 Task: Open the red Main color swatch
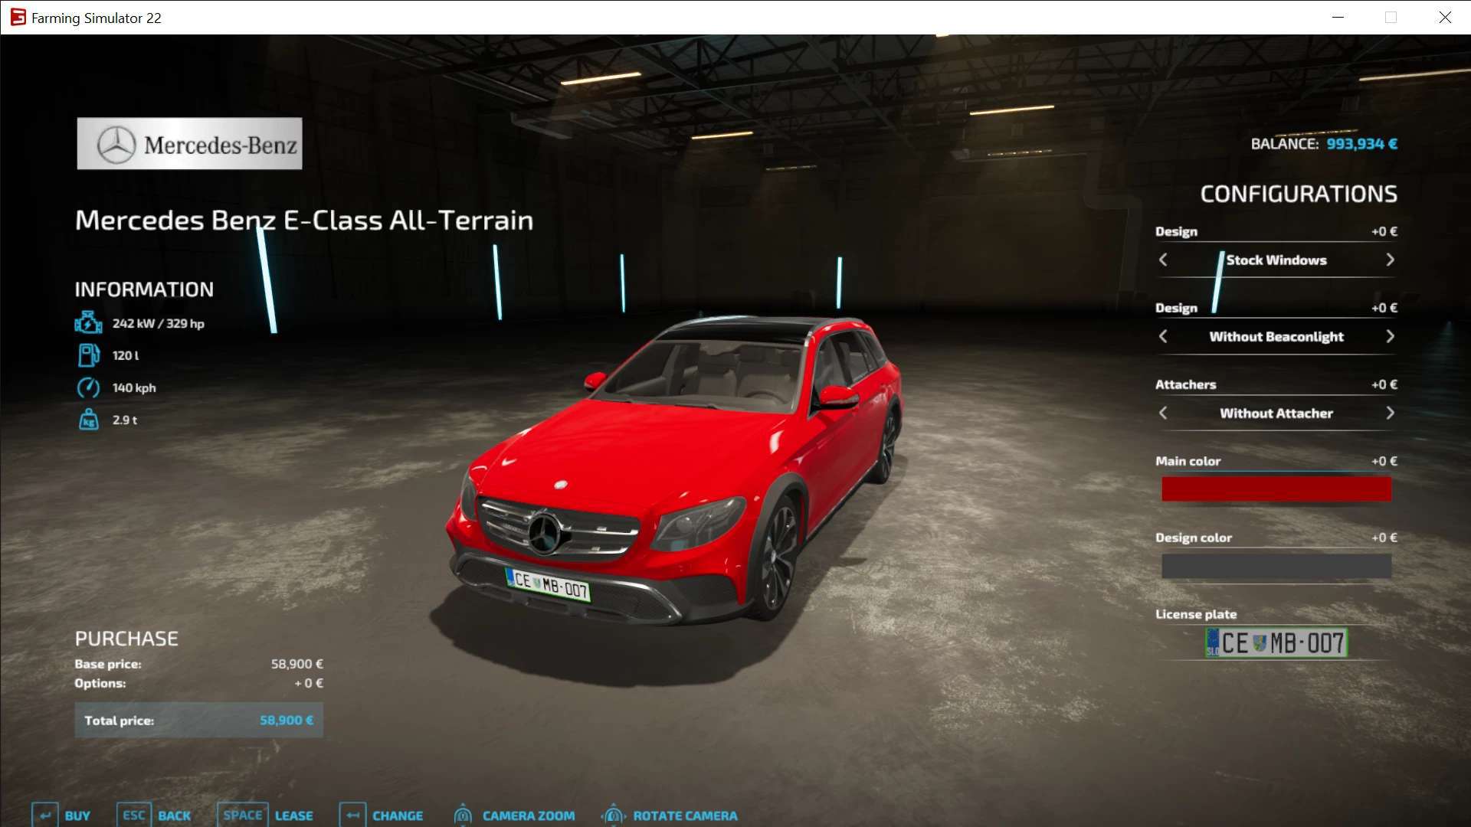[x=1276, y=489]
